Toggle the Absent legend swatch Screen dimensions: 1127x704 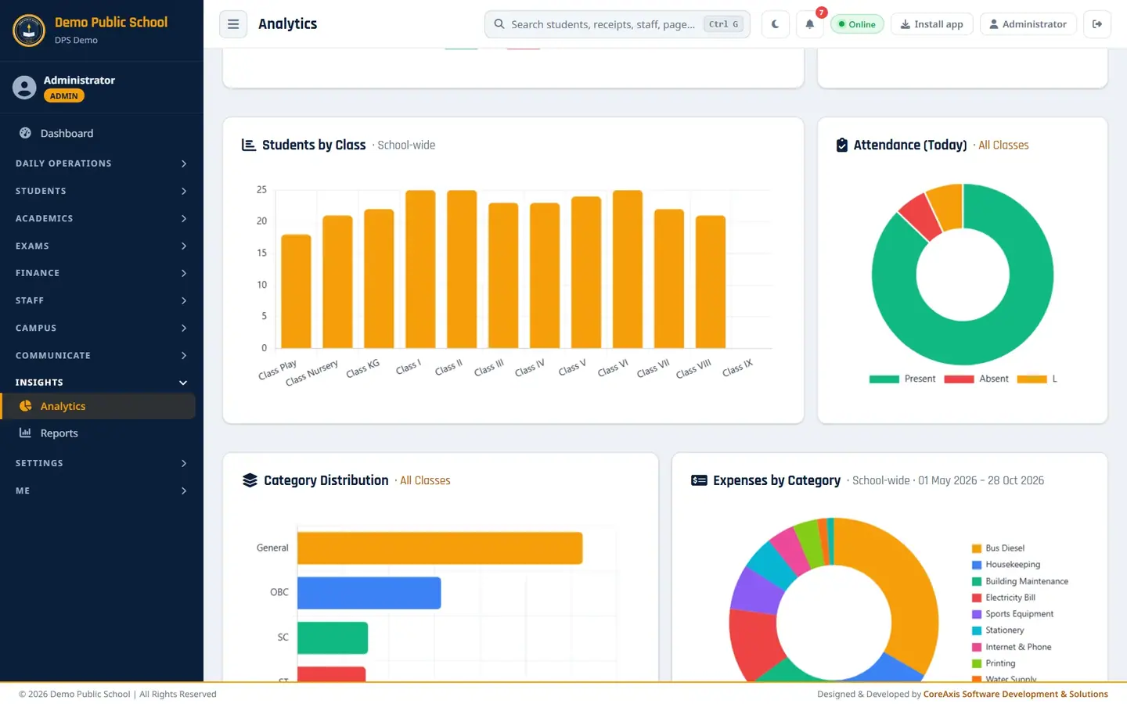[x=959, y=379]
